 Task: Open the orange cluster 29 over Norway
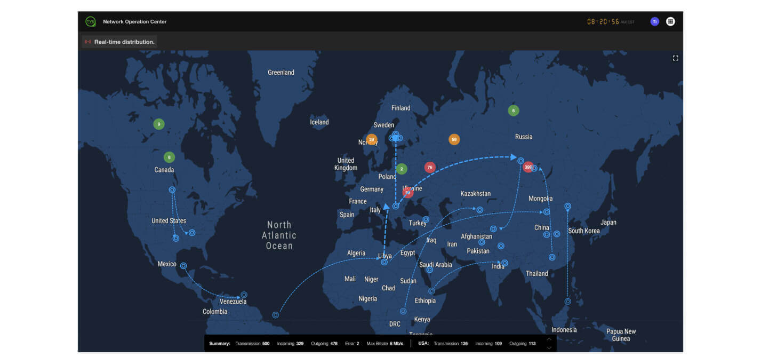coord(371,139)
